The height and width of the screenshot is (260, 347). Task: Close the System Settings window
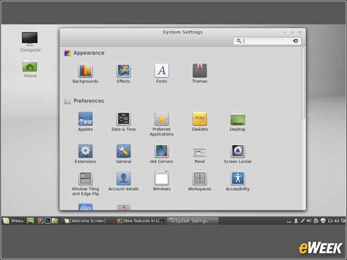pyautogui.click(x=300, y=32)
